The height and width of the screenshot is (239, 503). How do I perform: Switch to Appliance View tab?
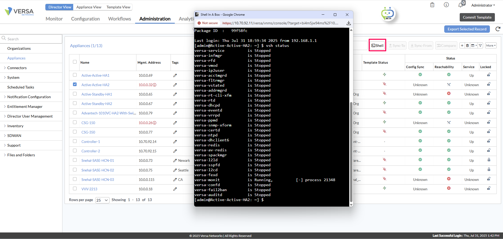click(x=89, y=7)
